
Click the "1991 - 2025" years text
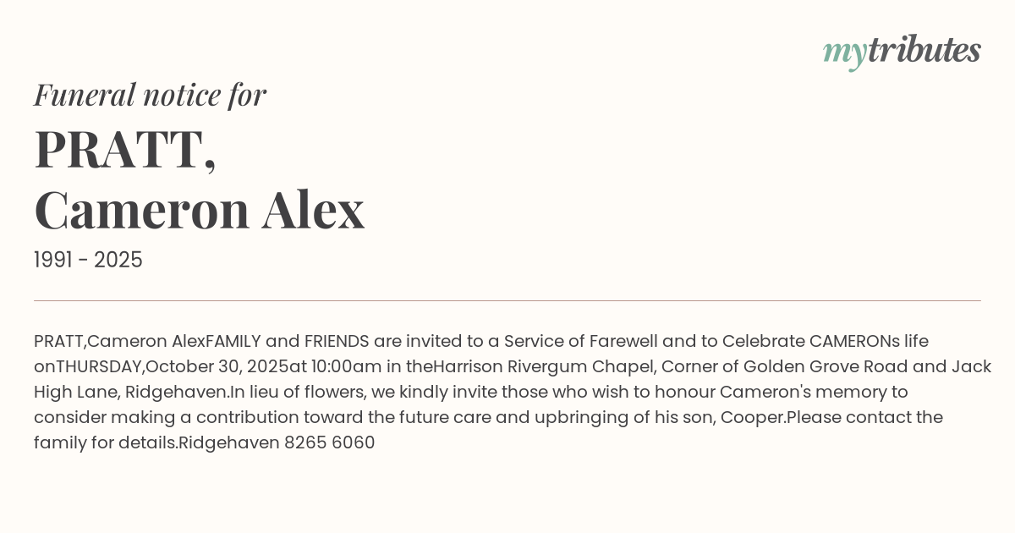point(88,260)
